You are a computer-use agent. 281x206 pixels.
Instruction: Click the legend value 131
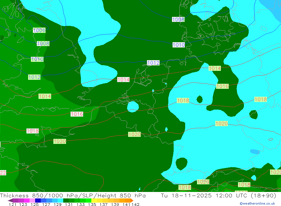click(69, 204)
